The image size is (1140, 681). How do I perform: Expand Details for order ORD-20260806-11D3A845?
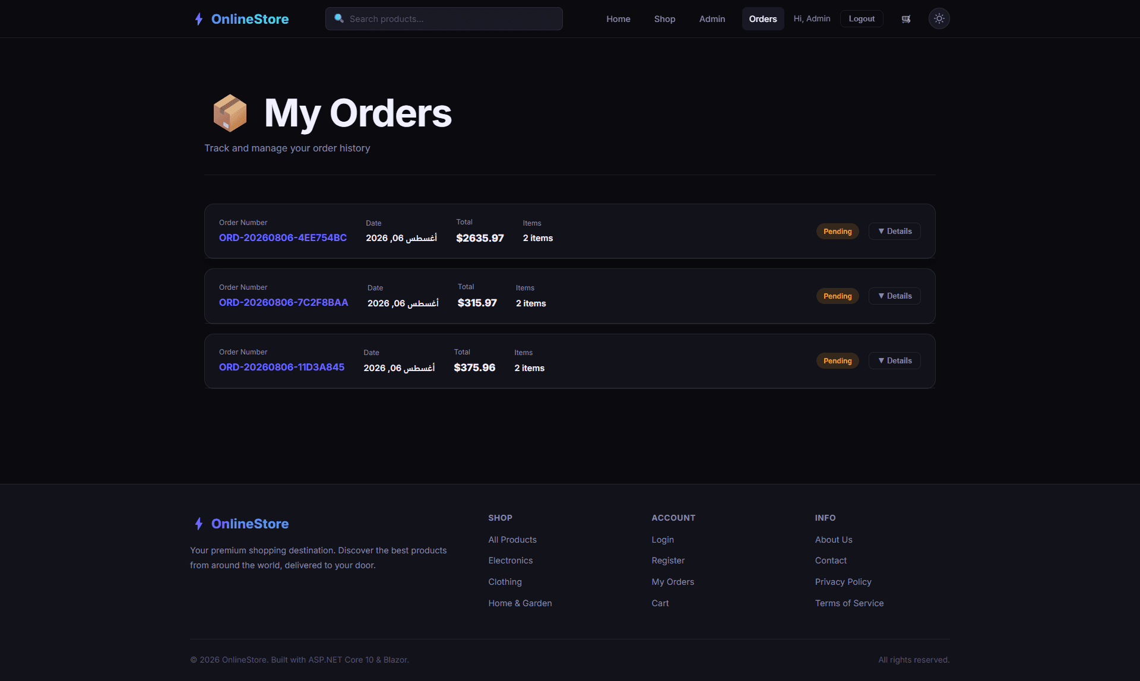click(x=894, y=360)
